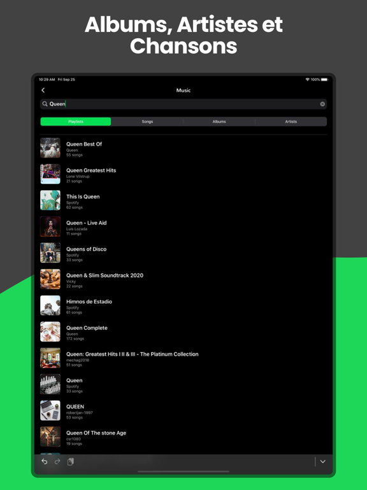The image size is (367, 490).
Task: Click the search magnifier icon
Action: 45,104
